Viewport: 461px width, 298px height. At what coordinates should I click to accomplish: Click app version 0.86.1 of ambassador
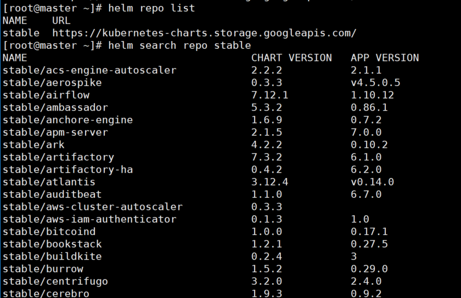pyautogui.click(x=369, y=107)
